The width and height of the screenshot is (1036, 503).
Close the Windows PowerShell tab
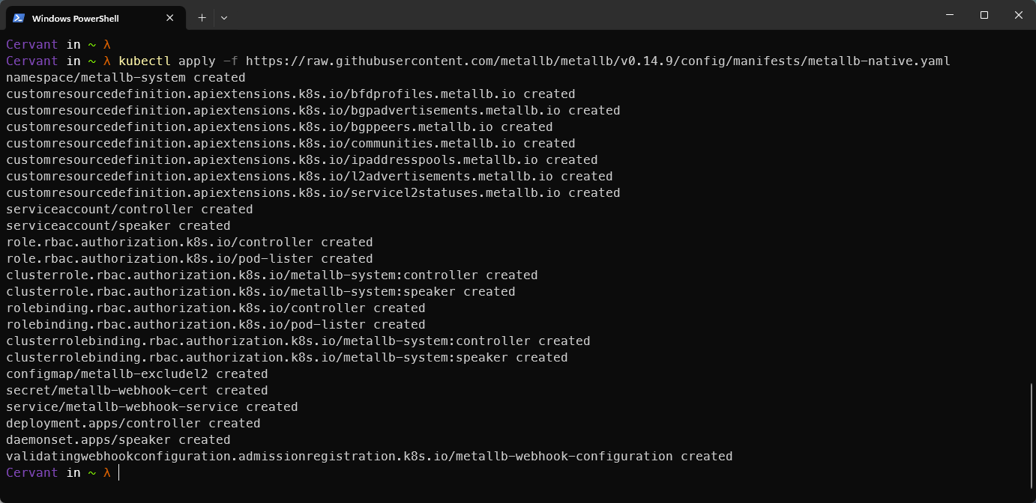coord(170,17)
